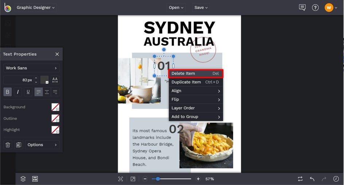Viewport: 344px width, 185px height.
Task: Select Duplicate Item in context menu
Action: [196, 82]
